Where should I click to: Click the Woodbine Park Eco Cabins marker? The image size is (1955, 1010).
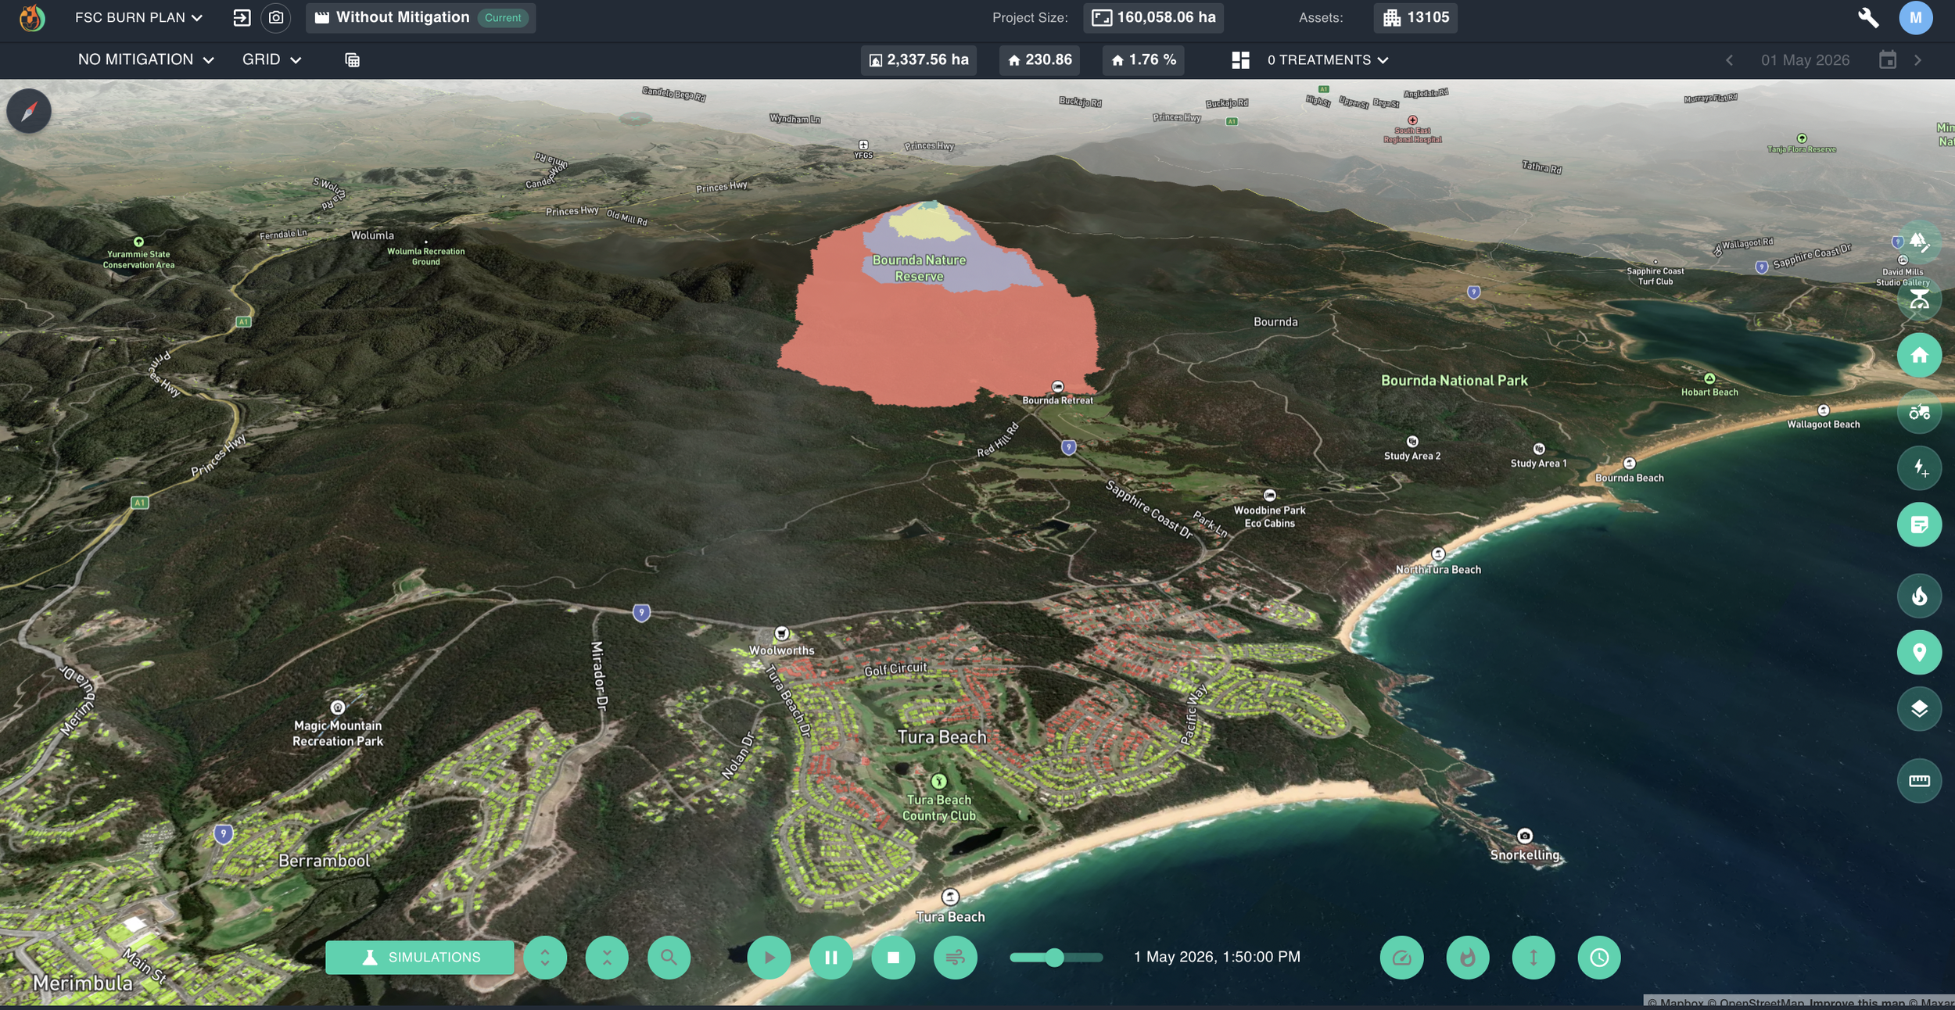point(1270,495)
